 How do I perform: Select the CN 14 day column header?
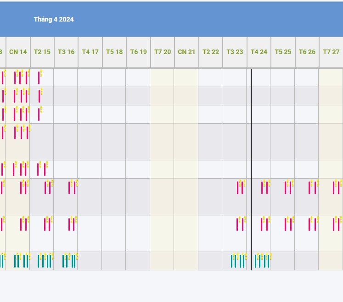click(18, 52)
